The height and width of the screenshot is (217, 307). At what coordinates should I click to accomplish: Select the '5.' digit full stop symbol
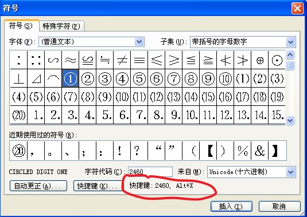point(105,115)
